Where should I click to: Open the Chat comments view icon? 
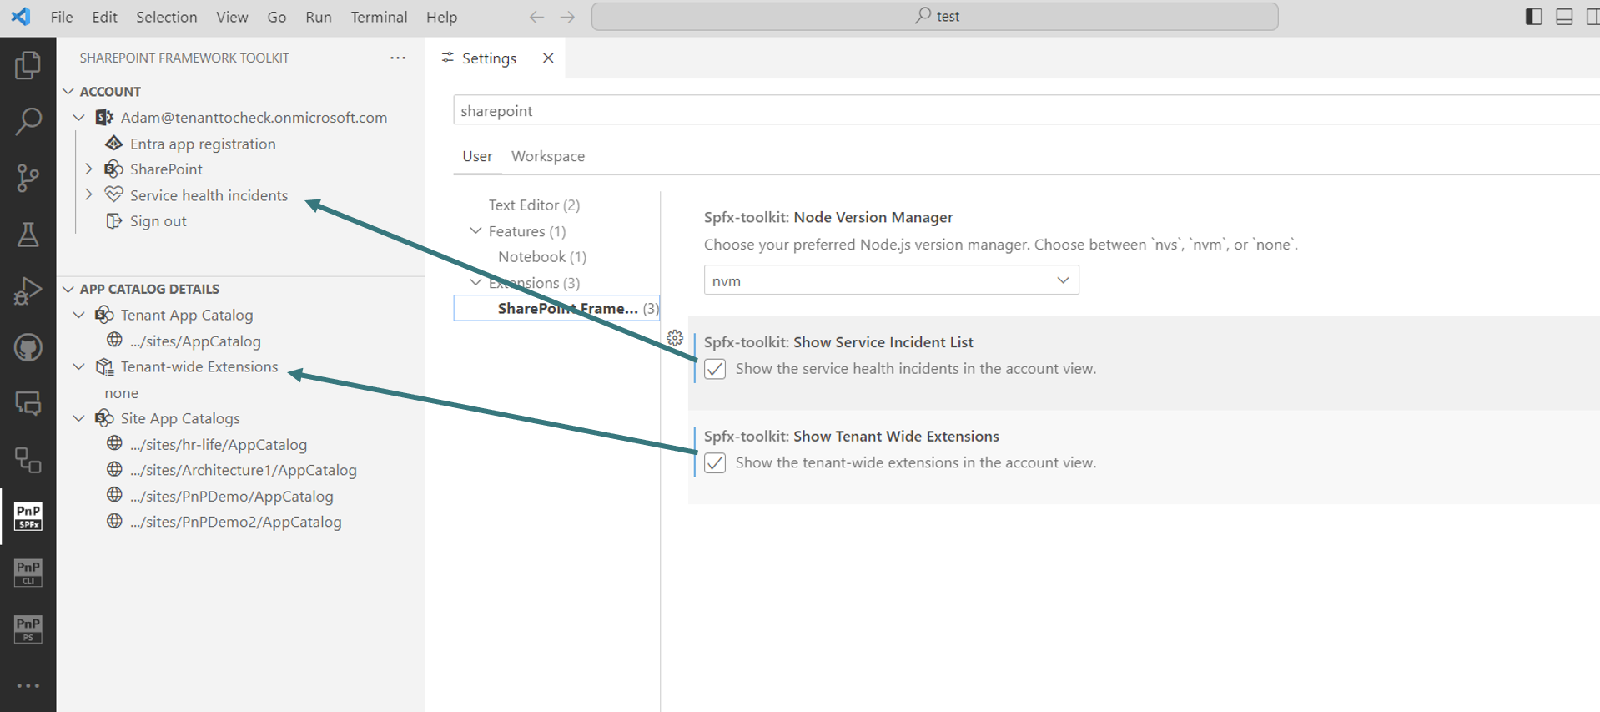[28, 404]
